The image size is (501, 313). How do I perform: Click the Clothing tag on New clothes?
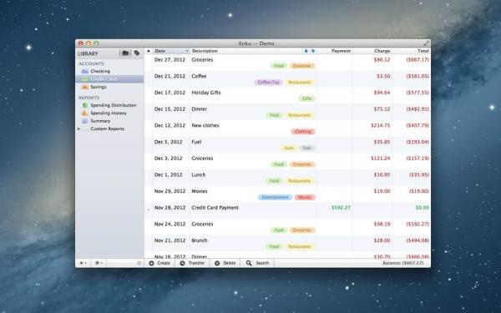(303, 132)
